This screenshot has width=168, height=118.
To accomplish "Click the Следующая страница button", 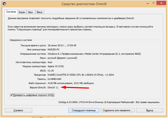I will [84, 110].
